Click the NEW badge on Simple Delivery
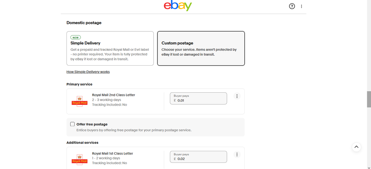The image size is (371, 169). click(x=76, y=37)
